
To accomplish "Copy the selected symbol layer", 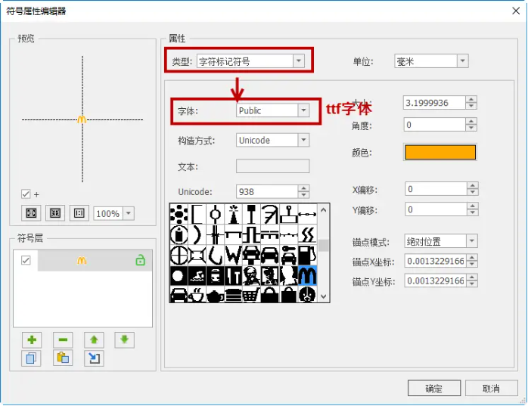I will [x=32, y=358].
